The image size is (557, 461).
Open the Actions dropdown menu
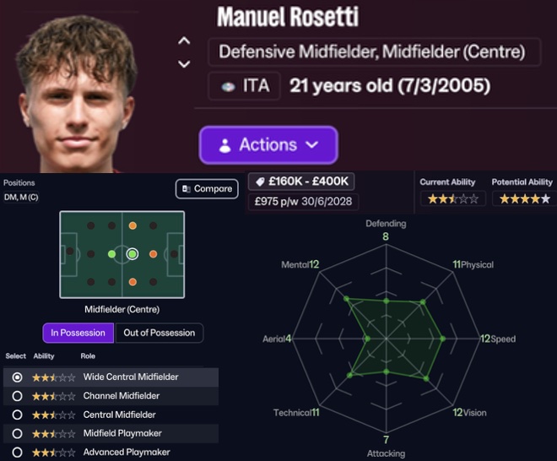coord(268,145)
